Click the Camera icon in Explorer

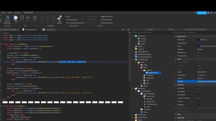pyautogui.click(x=139, y=39)
